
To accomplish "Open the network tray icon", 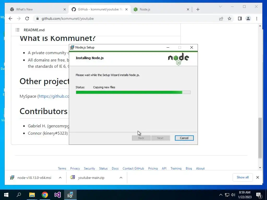I will pyautogui.click(x=227, y=195).
